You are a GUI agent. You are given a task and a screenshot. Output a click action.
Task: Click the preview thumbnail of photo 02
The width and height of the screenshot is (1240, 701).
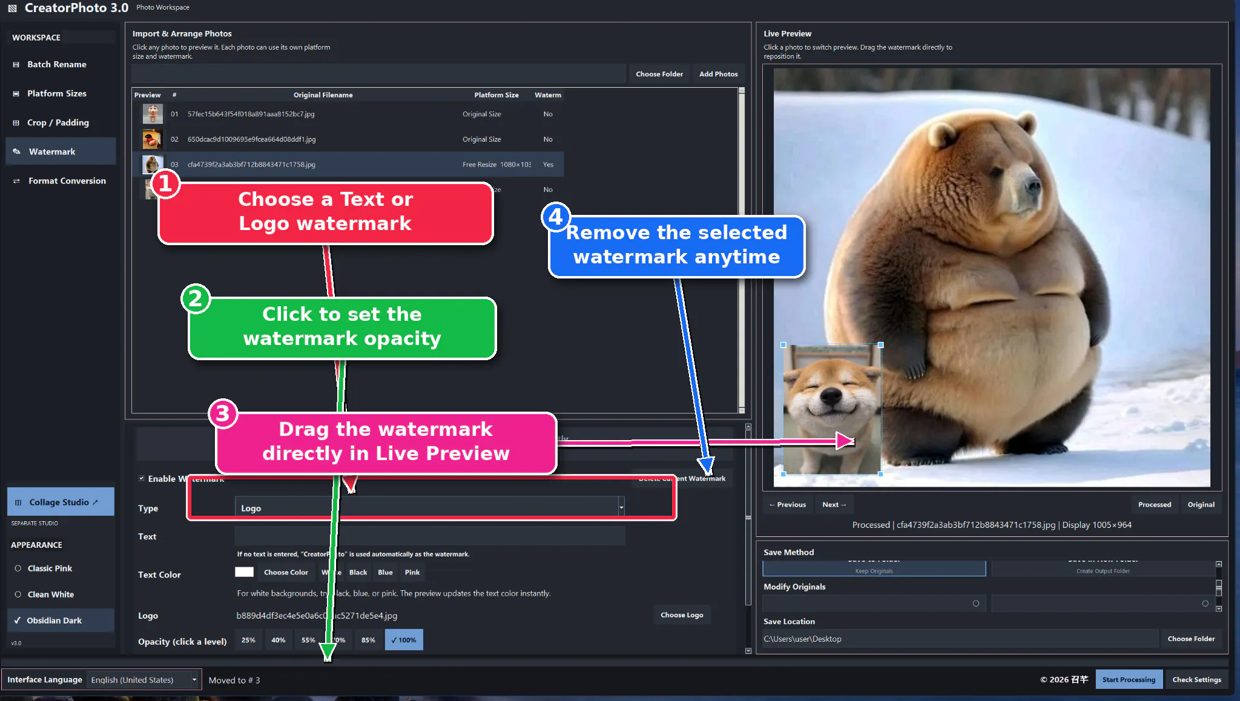152,139
